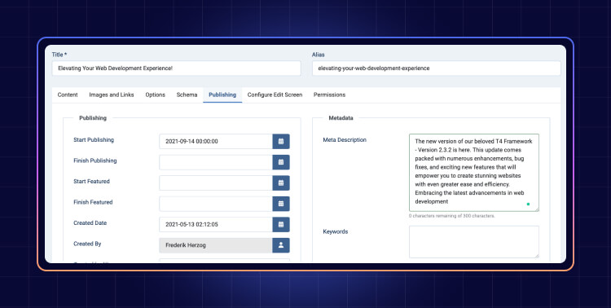The width and height of the screenshot is (611, 308).
Task: Click inside the Meta Description textarea
Action: pos(474,172)
